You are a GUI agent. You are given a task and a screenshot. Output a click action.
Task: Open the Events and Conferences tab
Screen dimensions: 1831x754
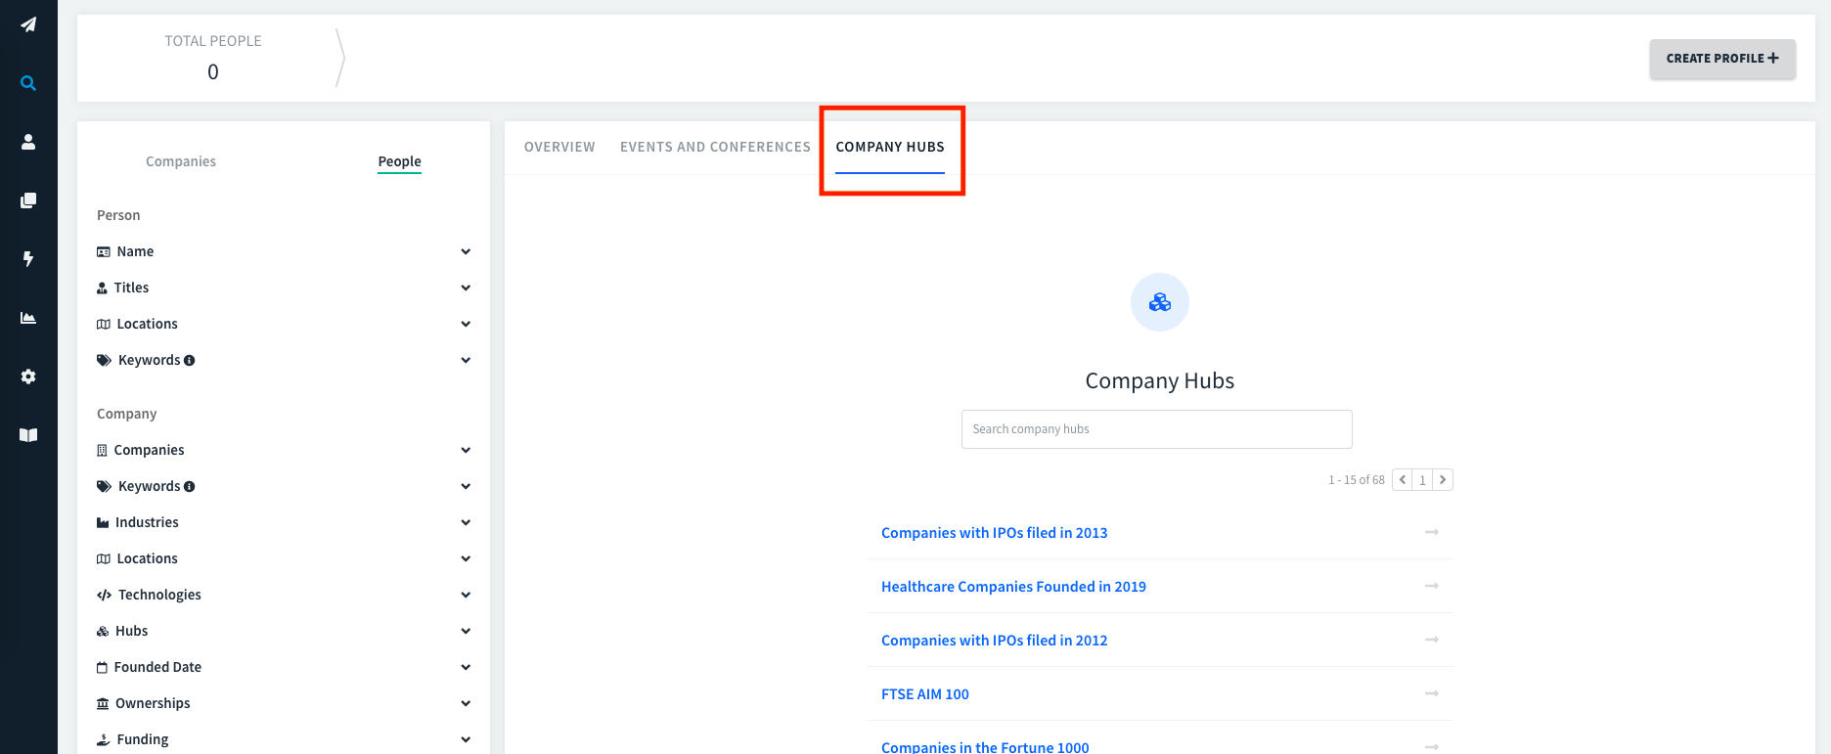coord(715,147)
